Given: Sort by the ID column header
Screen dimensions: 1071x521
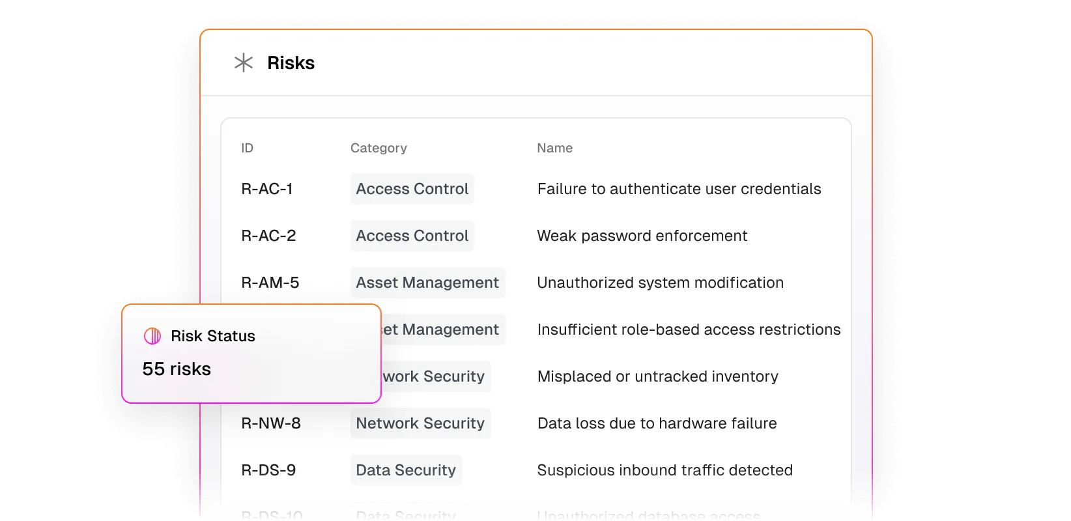Looking at the screenshot, I should [x=248, y=148].
